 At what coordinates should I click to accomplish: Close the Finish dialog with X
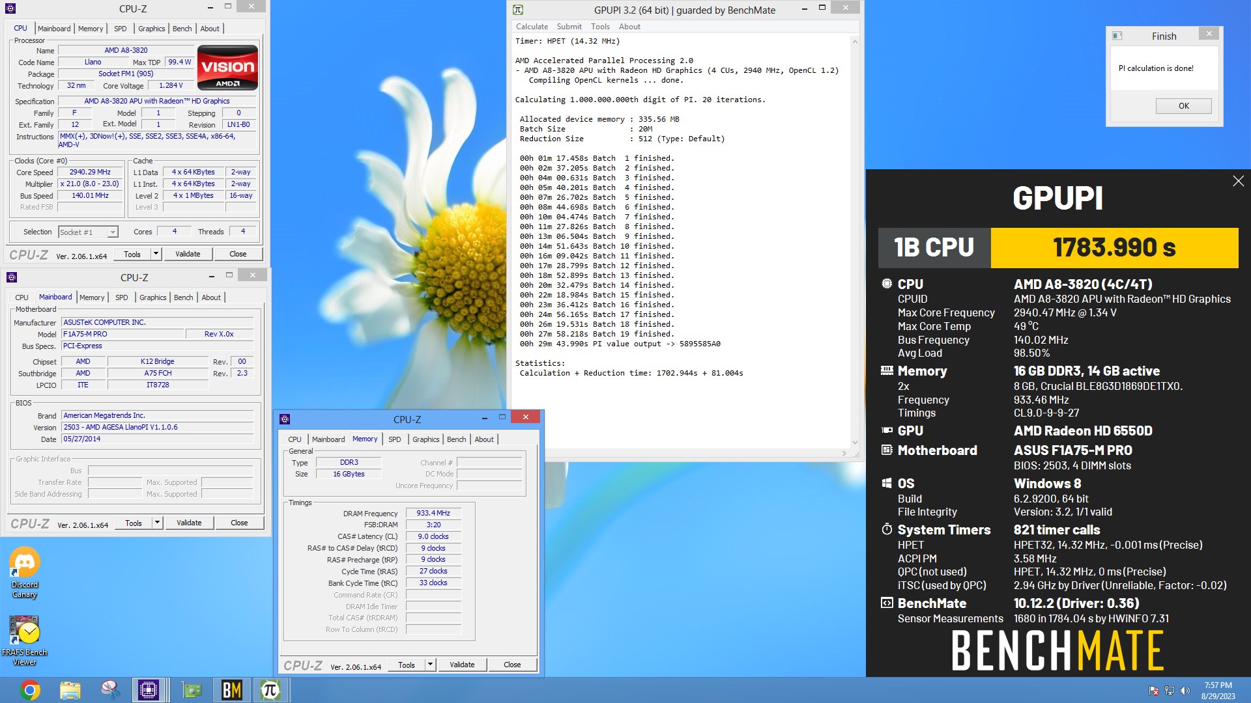point(1209,33)
